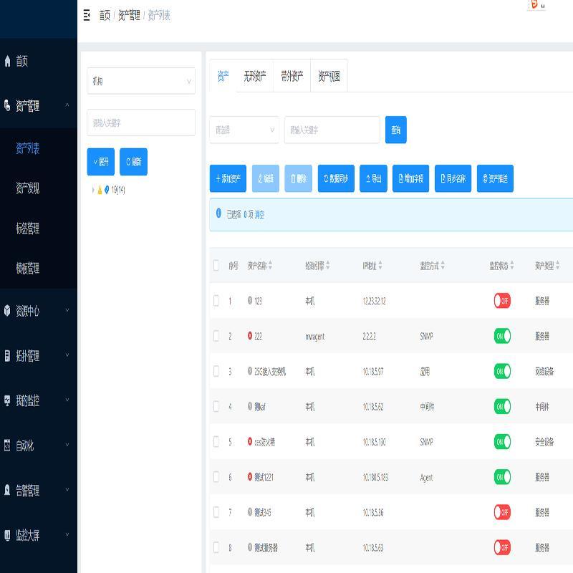Turn on monitoring toggle for asset 123

click(501, 301)
